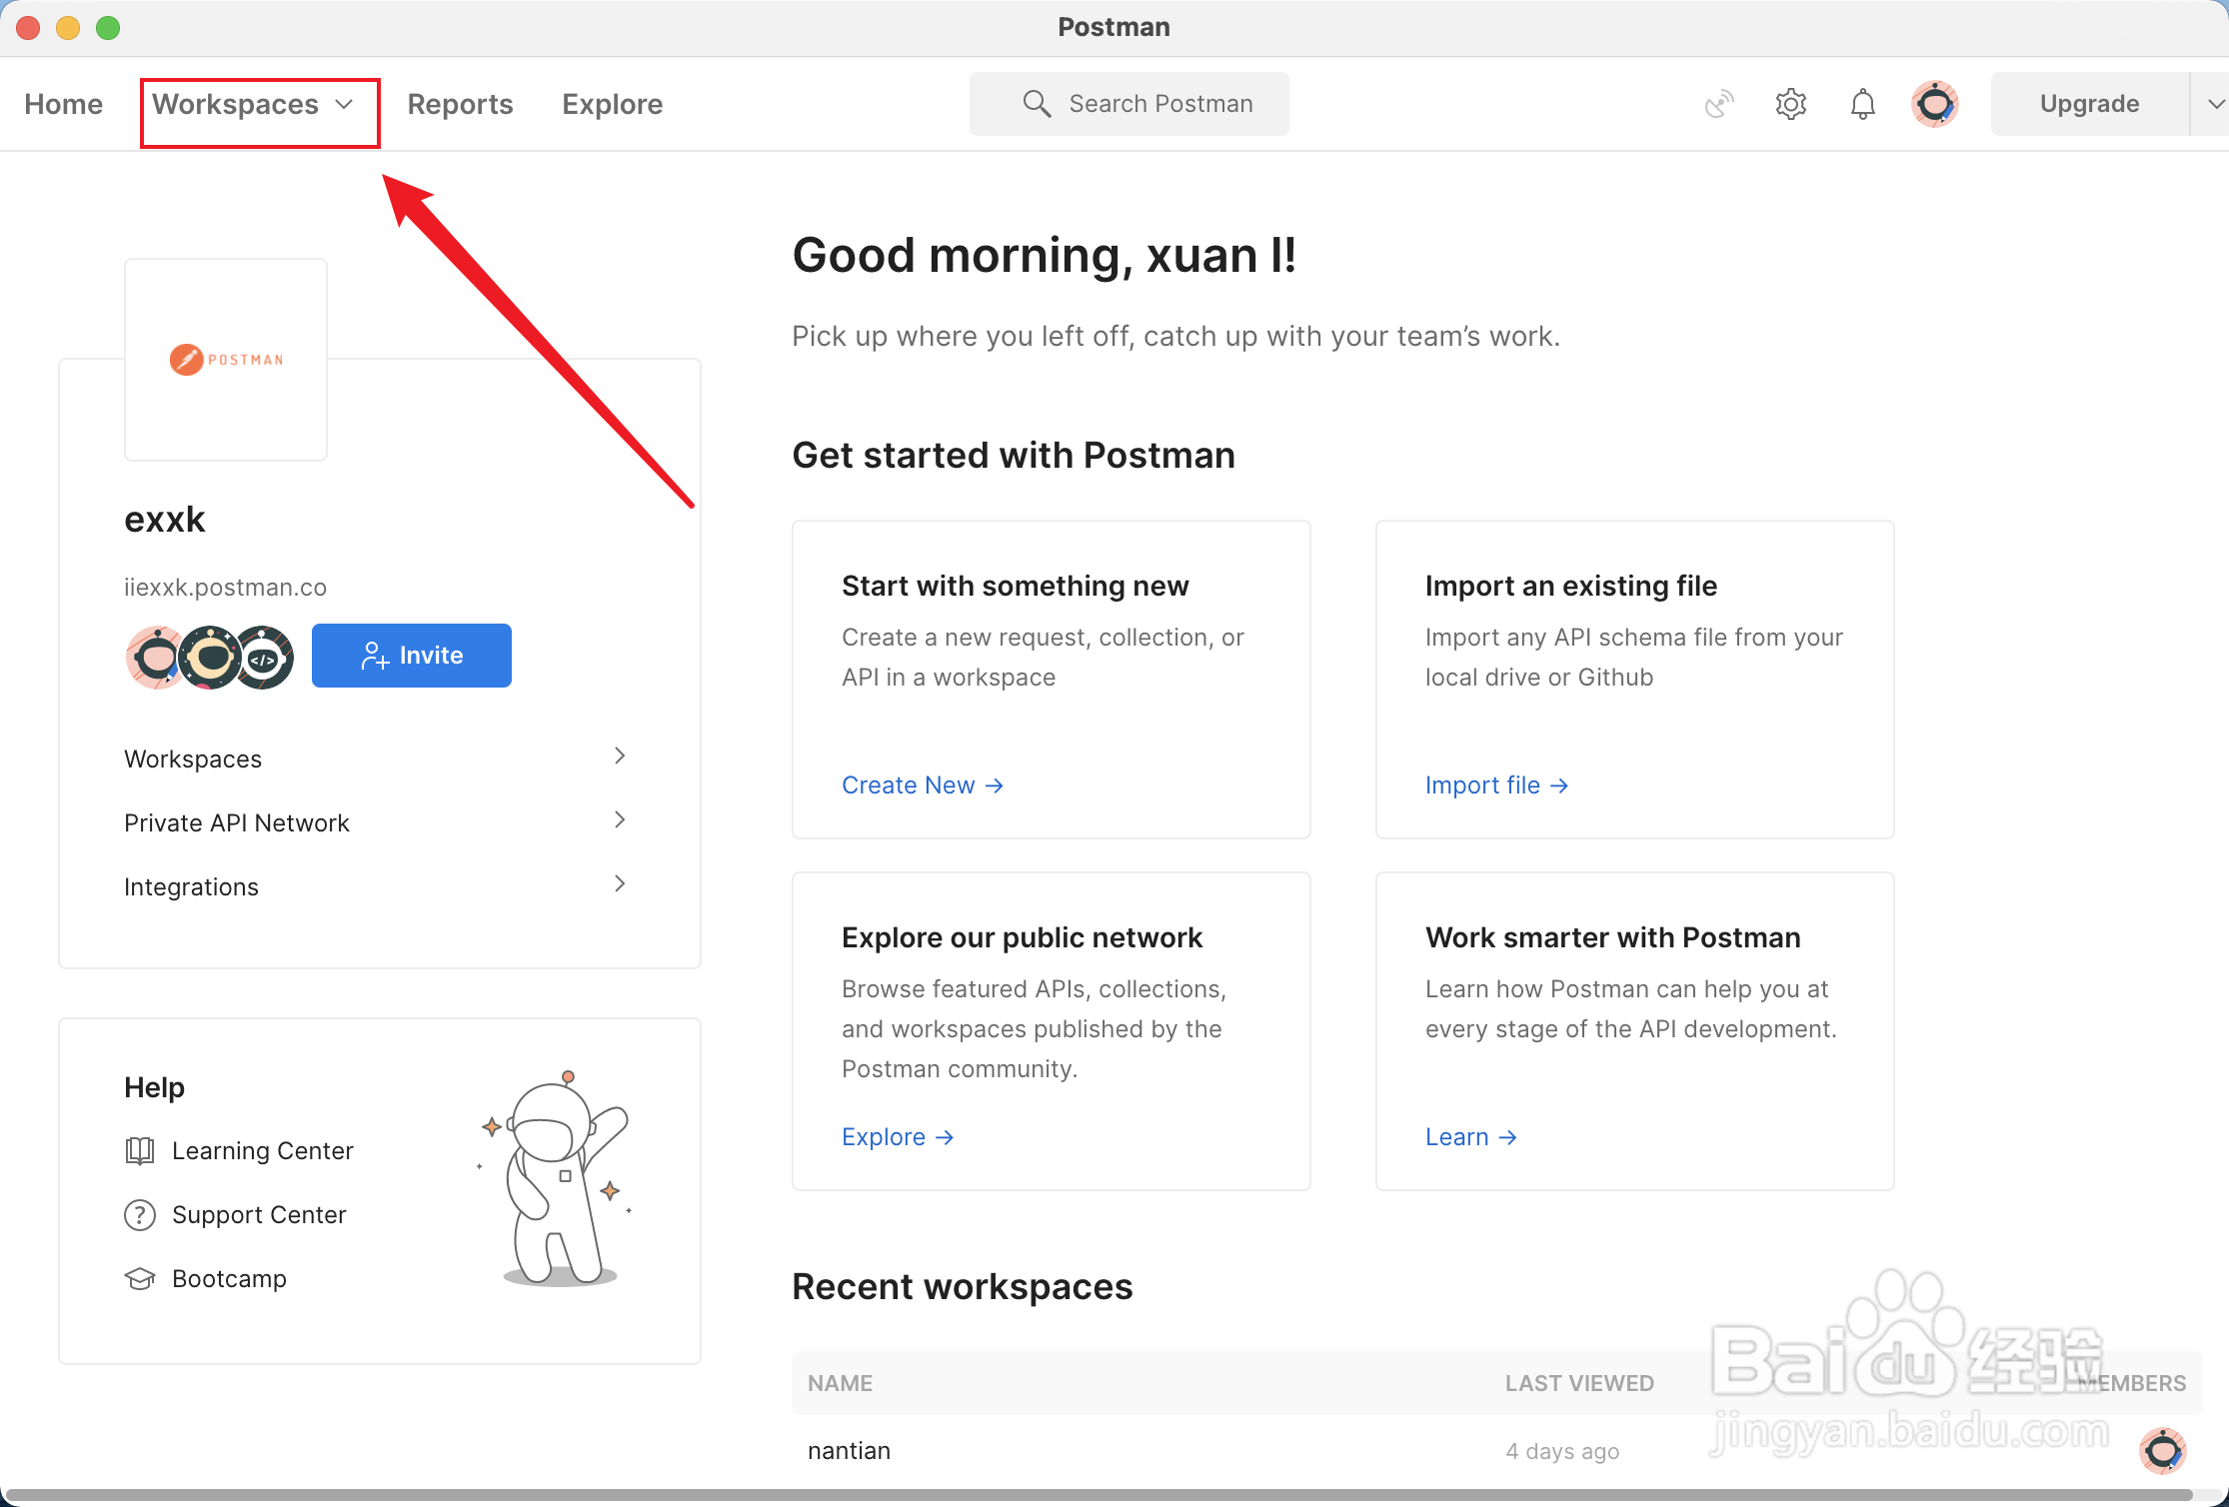Open the settings gear icon
Viewport: 2229px width, 1507px height.
1790,104
